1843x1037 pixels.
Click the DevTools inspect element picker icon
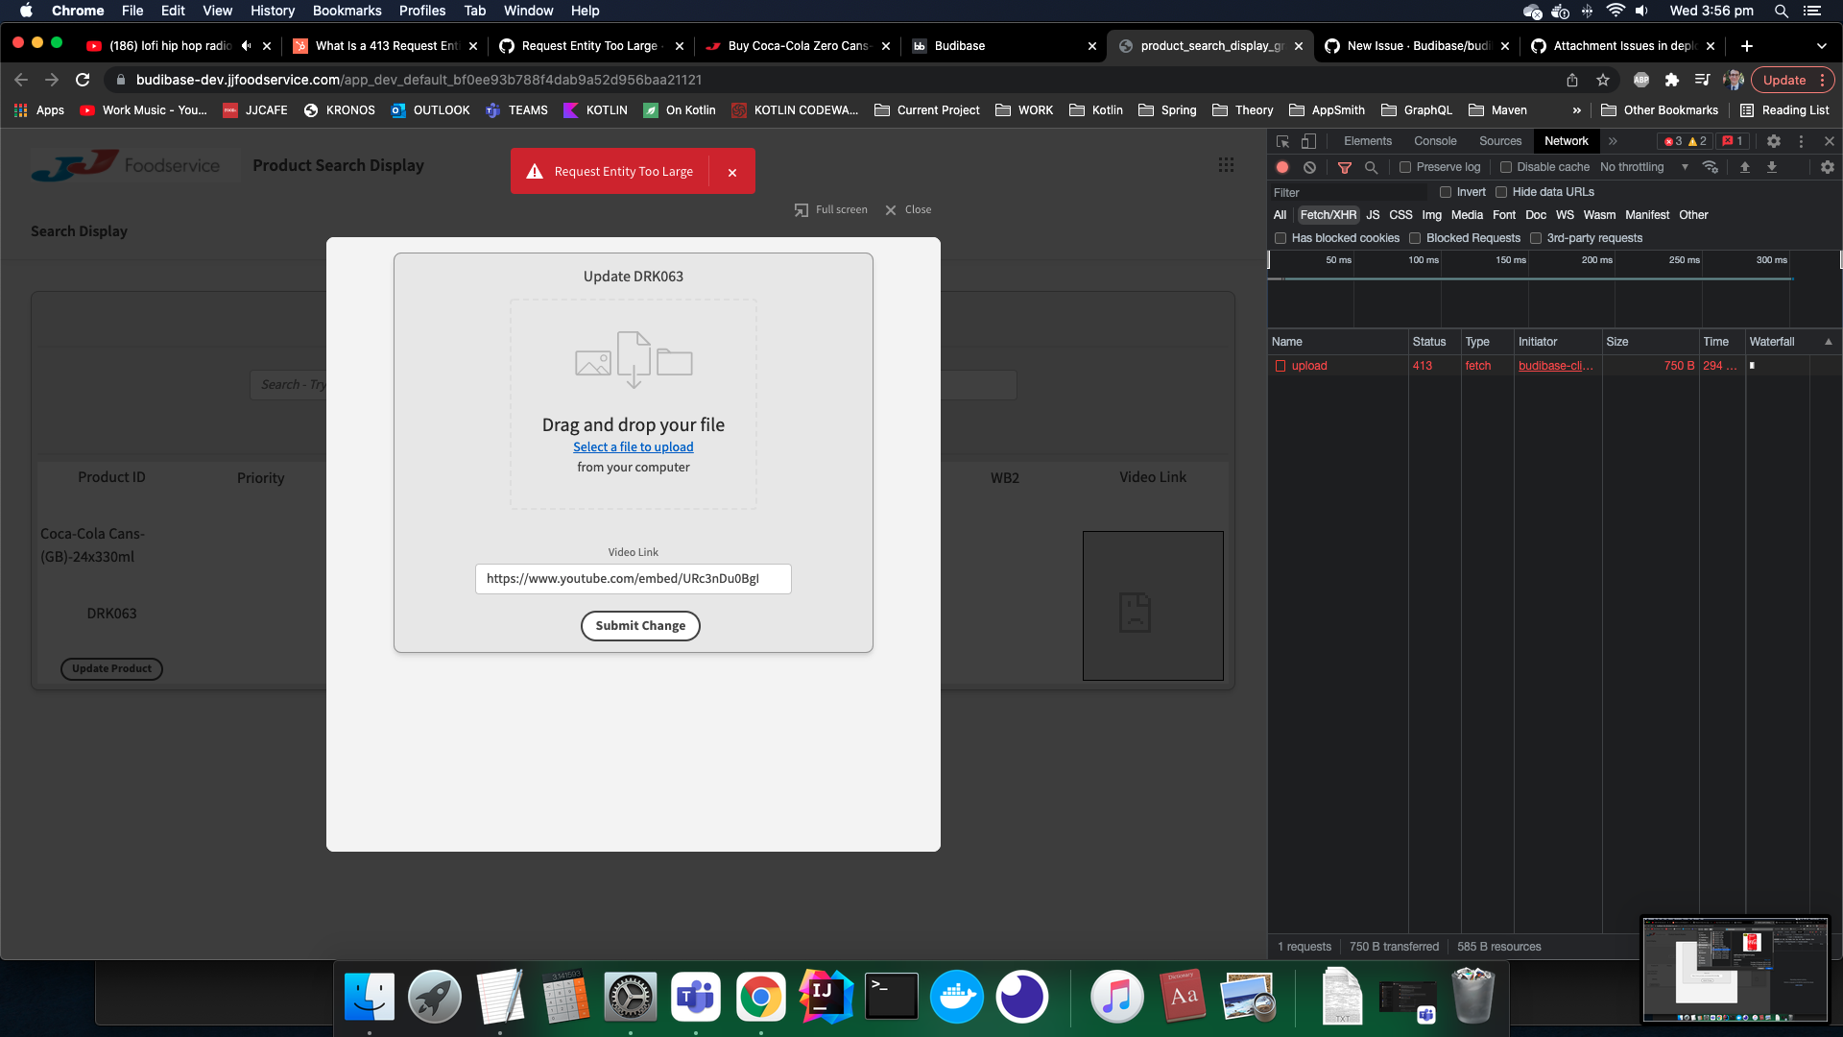pos(1282,141)
